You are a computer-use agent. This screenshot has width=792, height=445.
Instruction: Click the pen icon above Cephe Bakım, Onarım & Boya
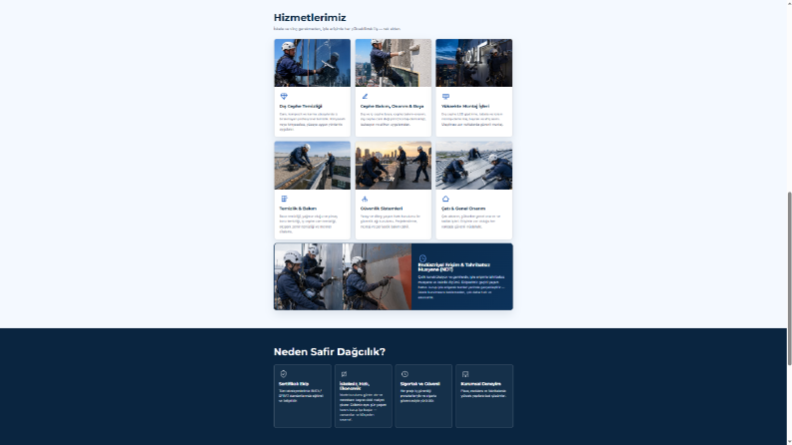click(x=365, y=96)
